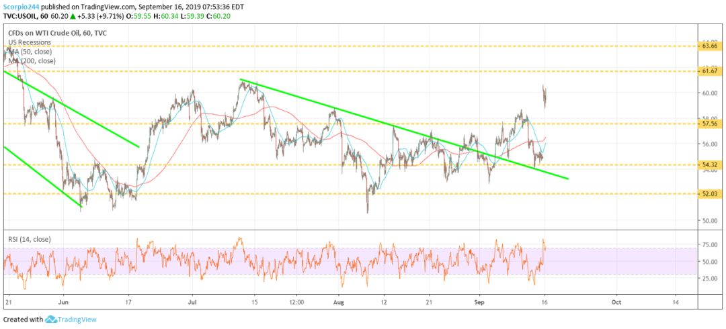Open the TradingView link in footer
Viewport: 726px width, 329px height.
[x=77, y=320]
